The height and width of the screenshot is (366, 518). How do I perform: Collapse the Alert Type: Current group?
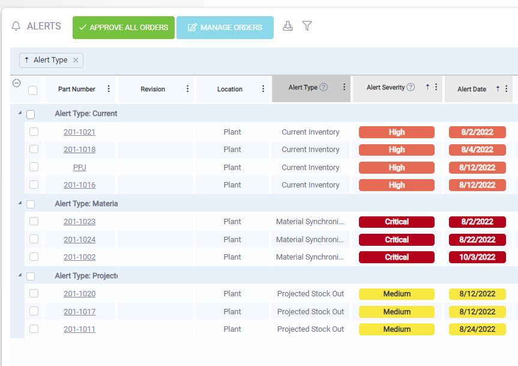20,113
